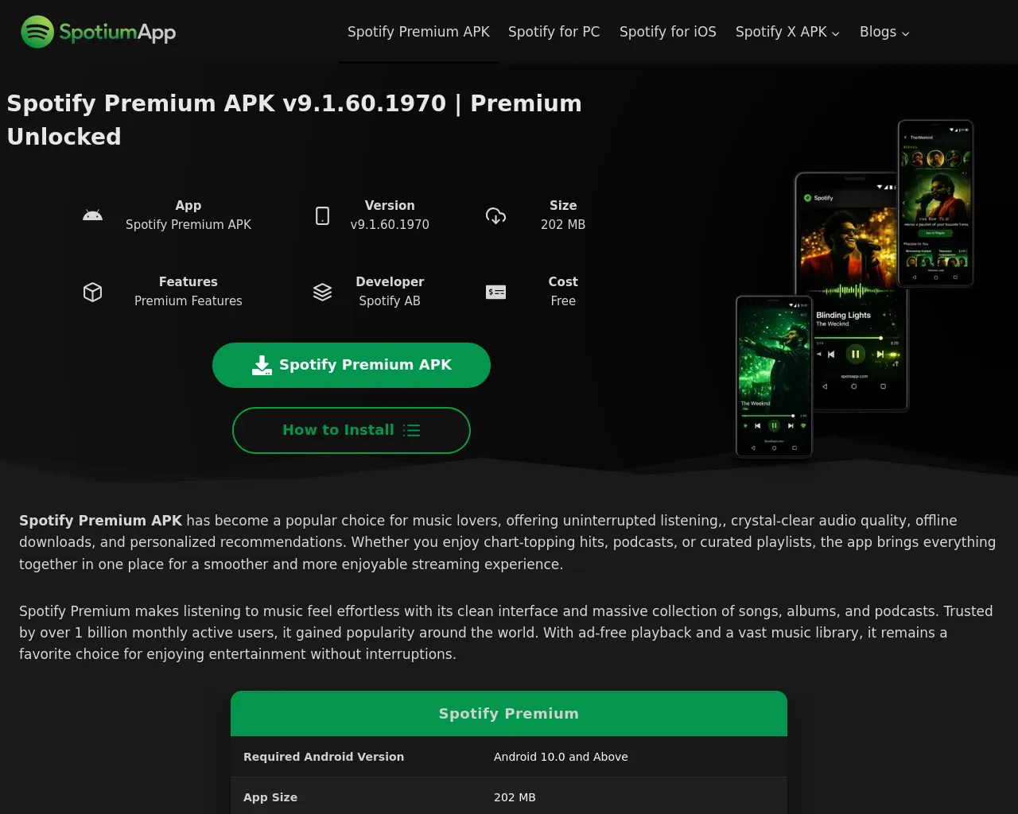Click the Spotify Premium table header
Viewport: 1018px width, 814px height.
point(509,714)
